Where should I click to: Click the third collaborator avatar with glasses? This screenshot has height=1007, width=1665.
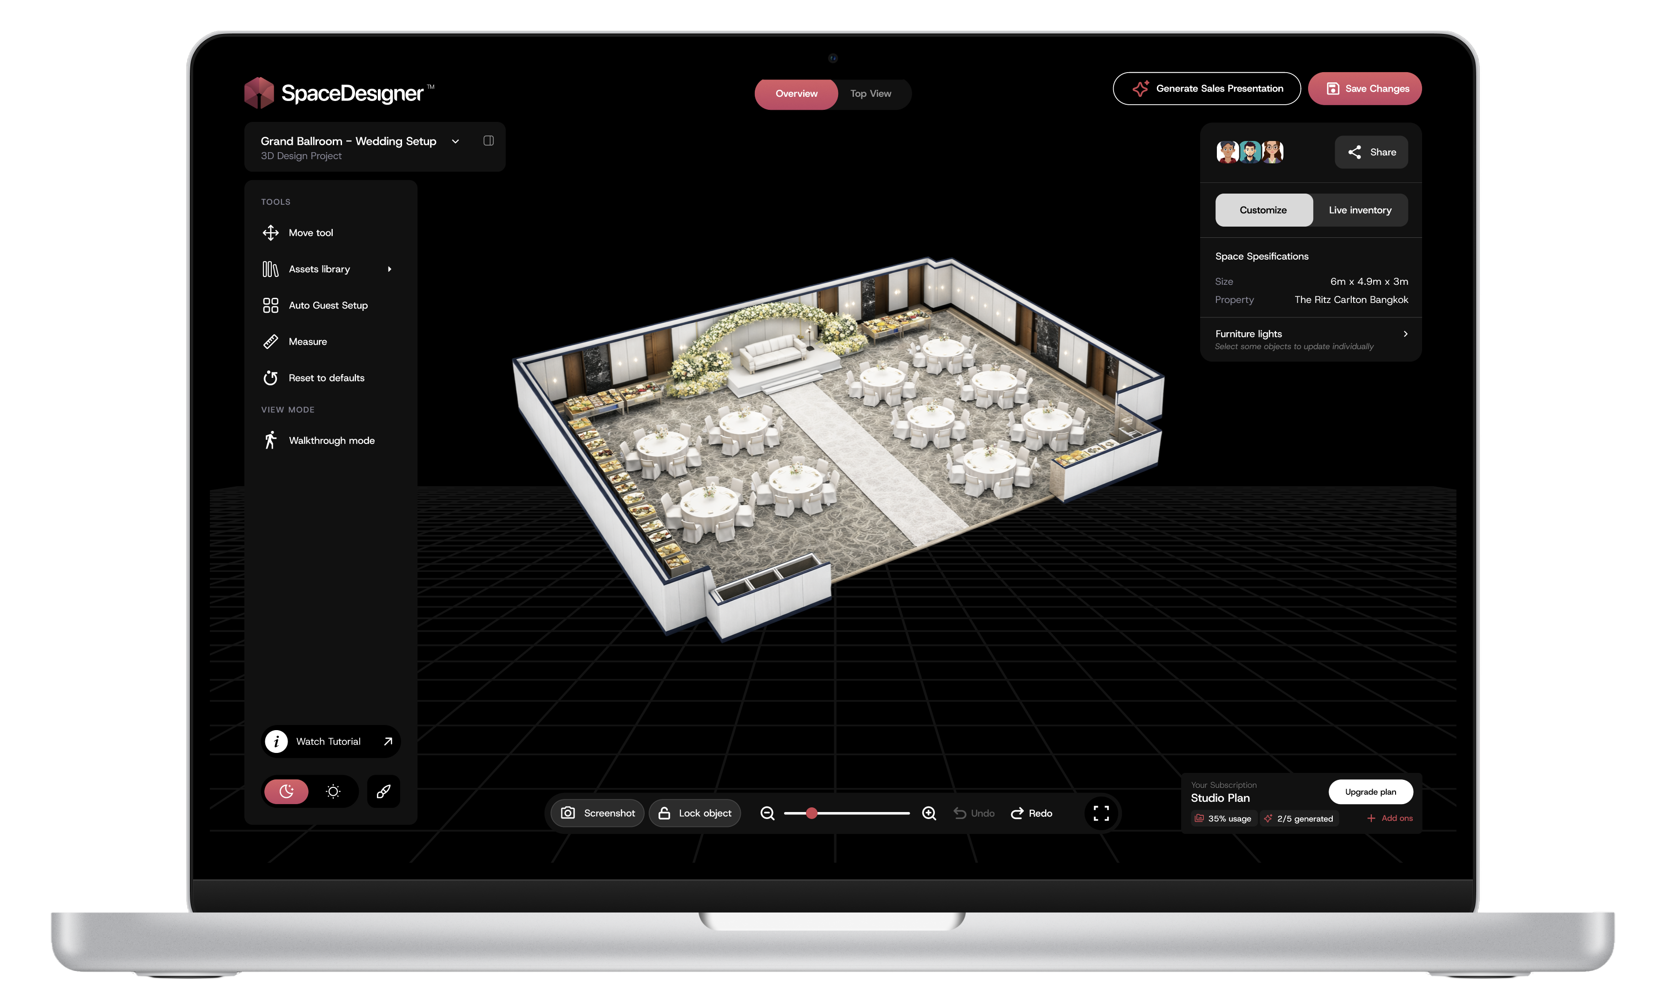coord(1272,152)
